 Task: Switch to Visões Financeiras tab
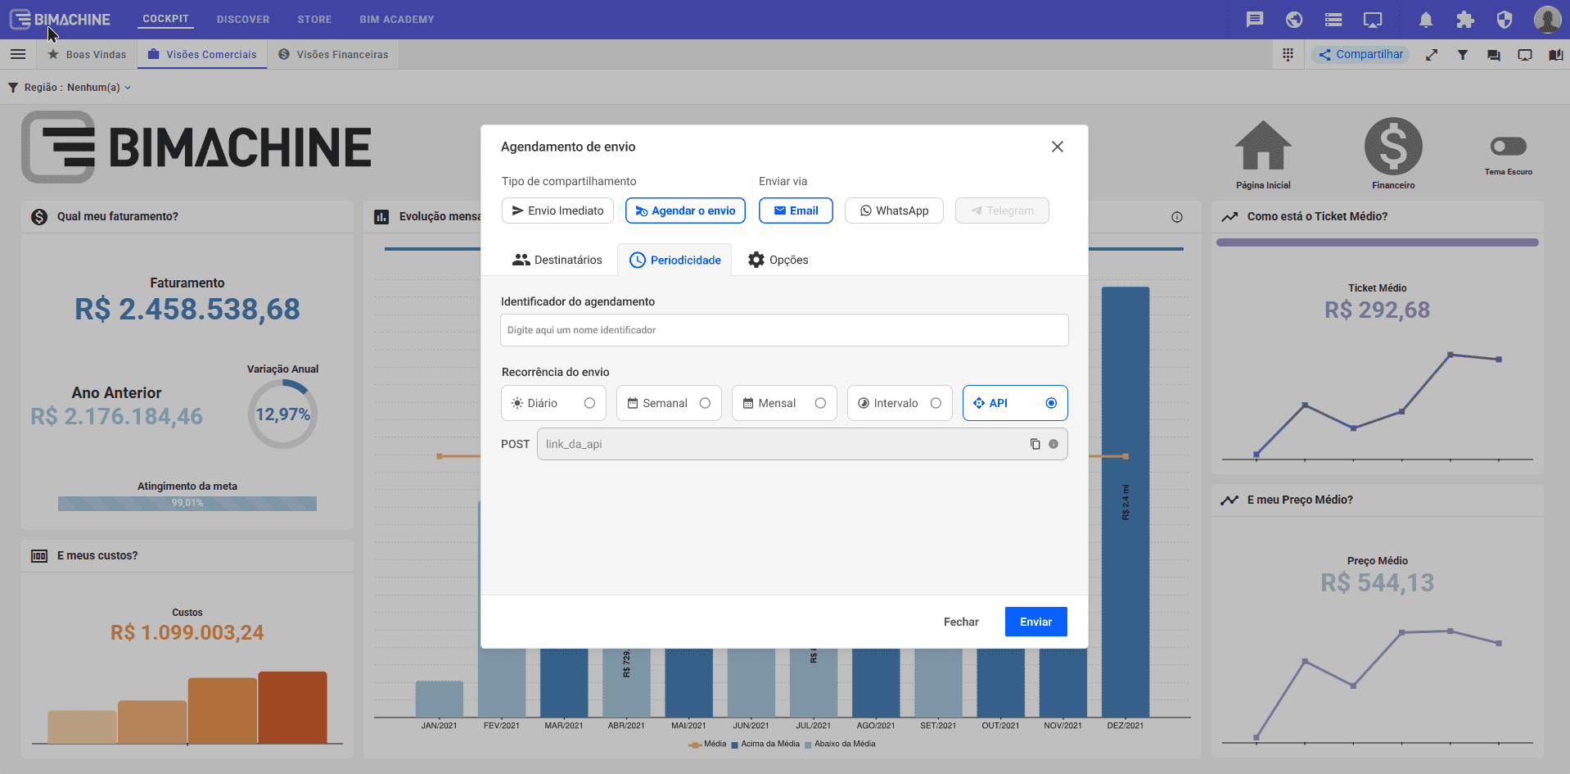click(x=333, y=55)
